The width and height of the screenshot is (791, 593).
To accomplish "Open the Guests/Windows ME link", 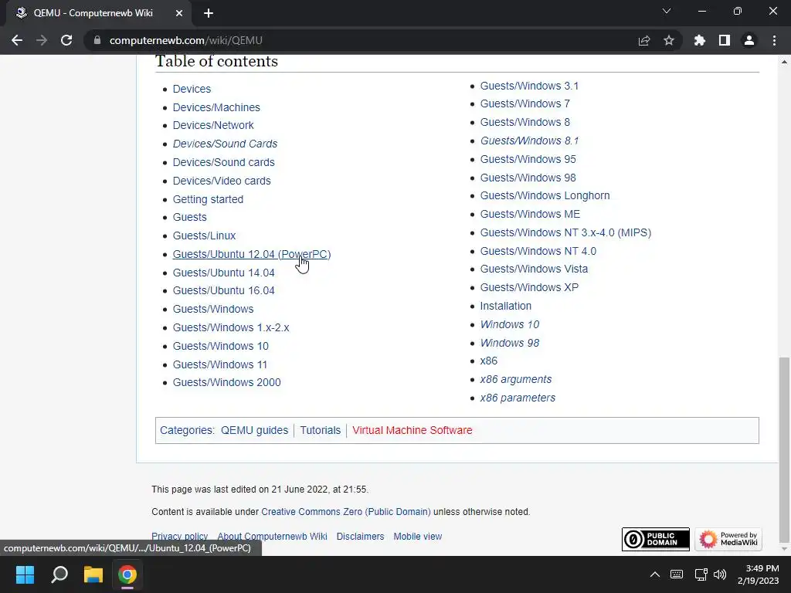I will [x=530, y=215].
